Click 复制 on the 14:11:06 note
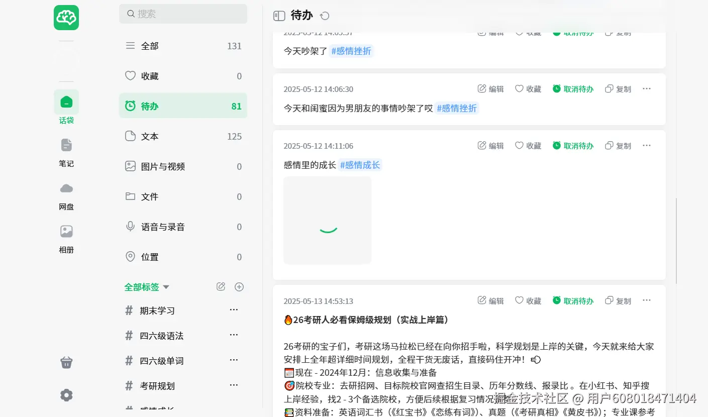The image size is (708, 417). coord(618,146)
